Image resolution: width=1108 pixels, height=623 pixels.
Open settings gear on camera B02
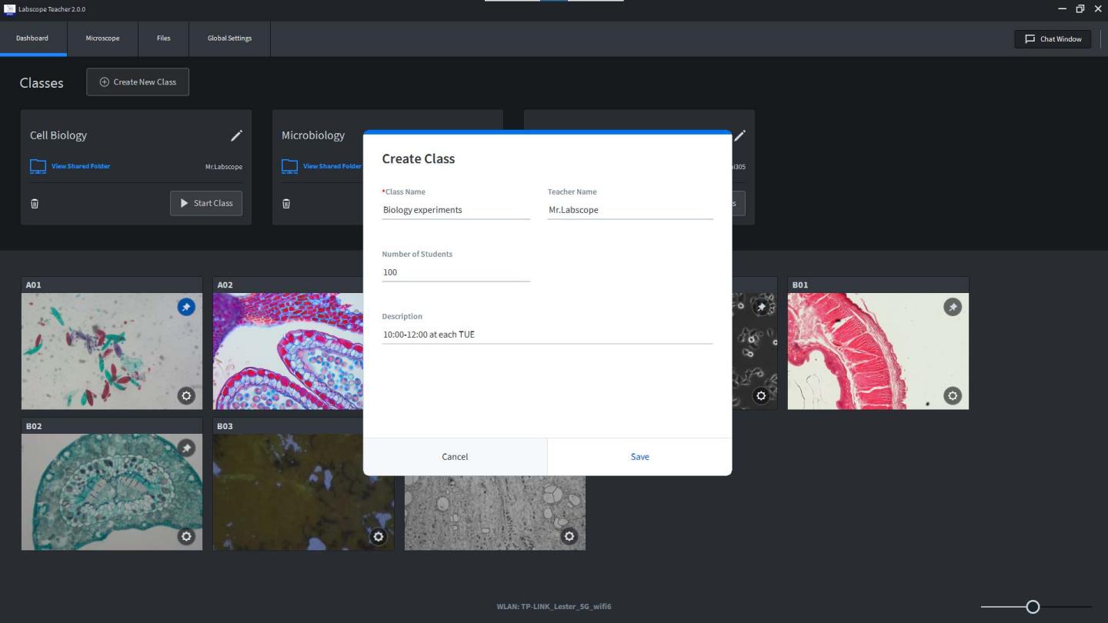point(185,536)
